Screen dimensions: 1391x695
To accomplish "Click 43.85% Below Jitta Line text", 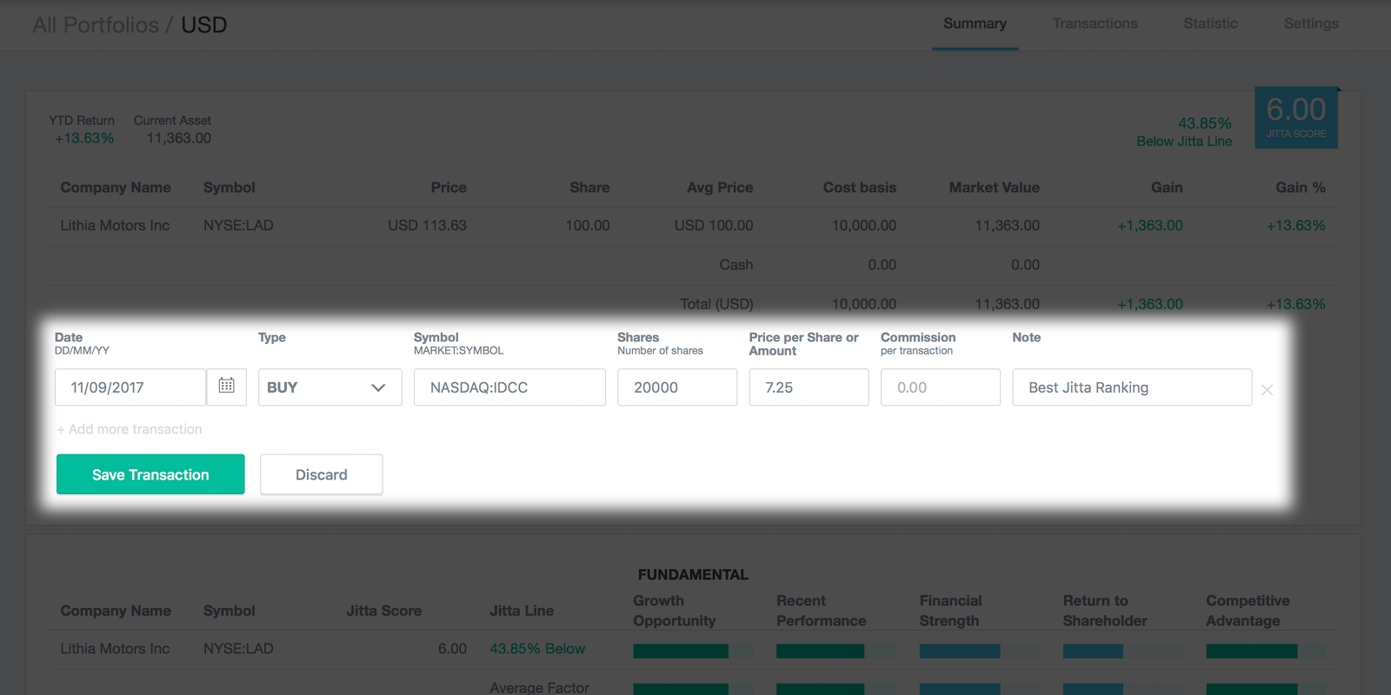I will tap(1184, 132).
